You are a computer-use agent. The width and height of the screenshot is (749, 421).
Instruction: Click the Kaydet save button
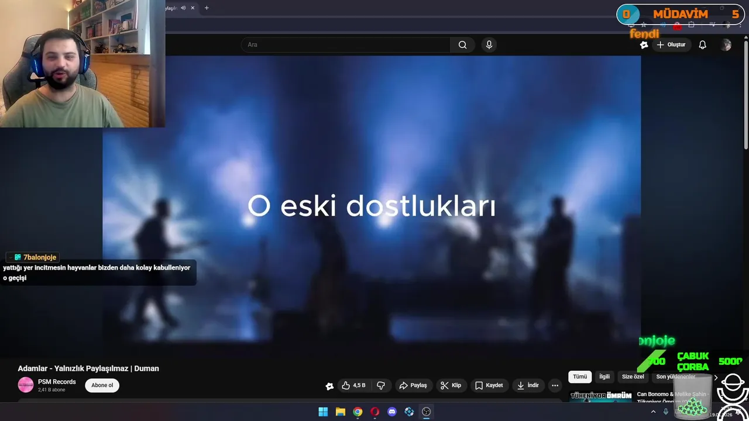[x=489, y=385]
